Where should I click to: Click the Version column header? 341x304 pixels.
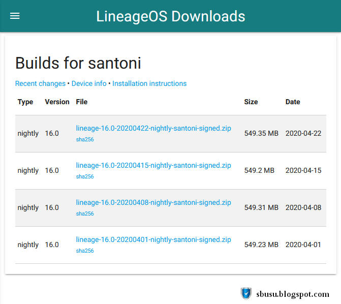pos(57,102)
